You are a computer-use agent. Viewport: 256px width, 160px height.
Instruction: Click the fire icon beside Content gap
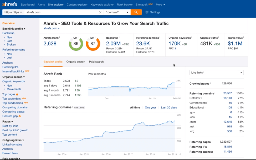[20, 116]
